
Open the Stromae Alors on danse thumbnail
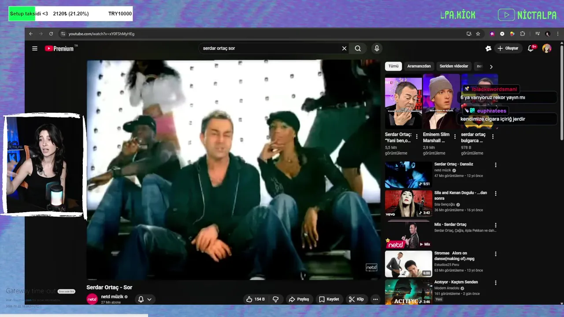pyautogui.click(x=408, y=264)
